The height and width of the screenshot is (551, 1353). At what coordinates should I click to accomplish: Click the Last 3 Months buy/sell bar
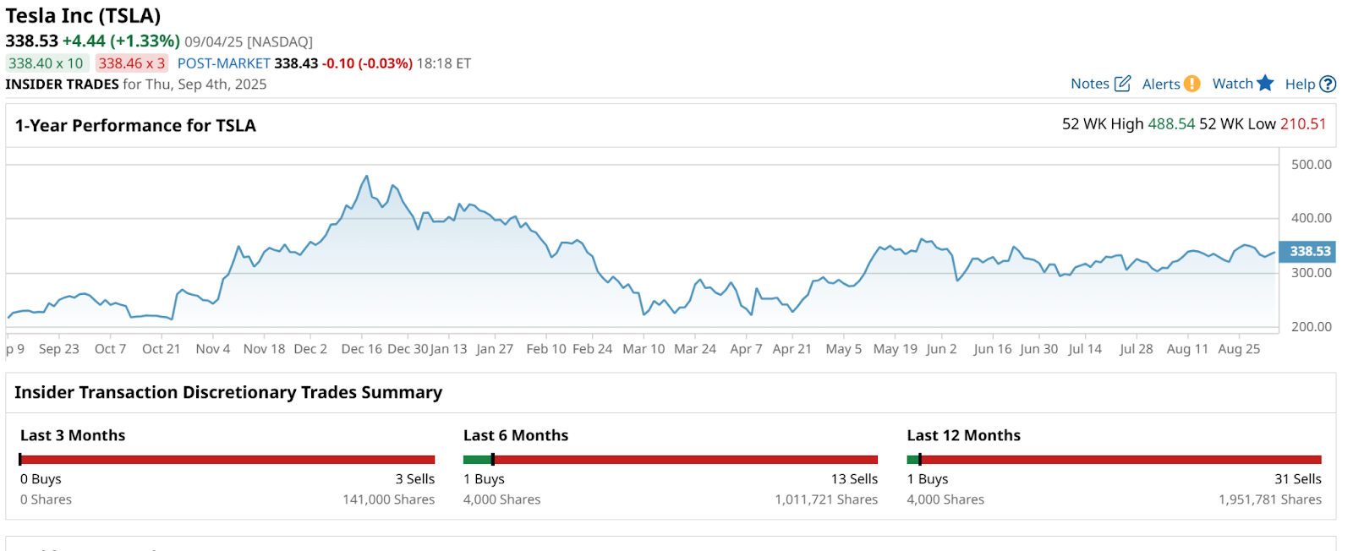(227, 460)
